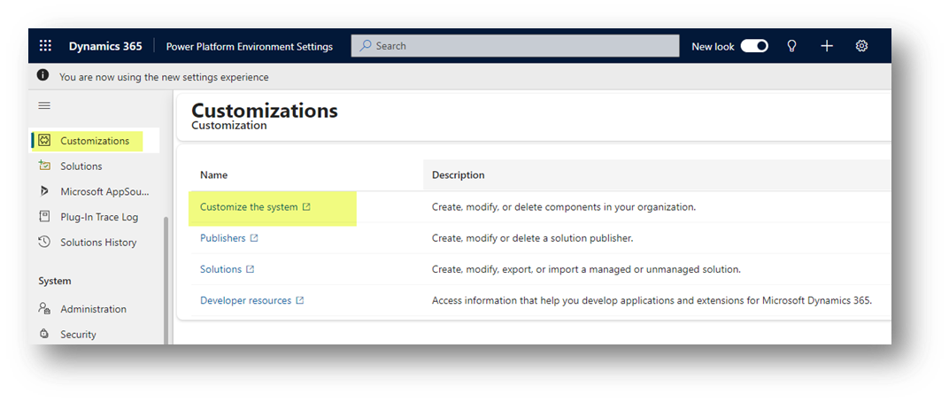Click the Customizations sidebar icon
The width and height of the screenshot is (949, 402).
(43, 141)
